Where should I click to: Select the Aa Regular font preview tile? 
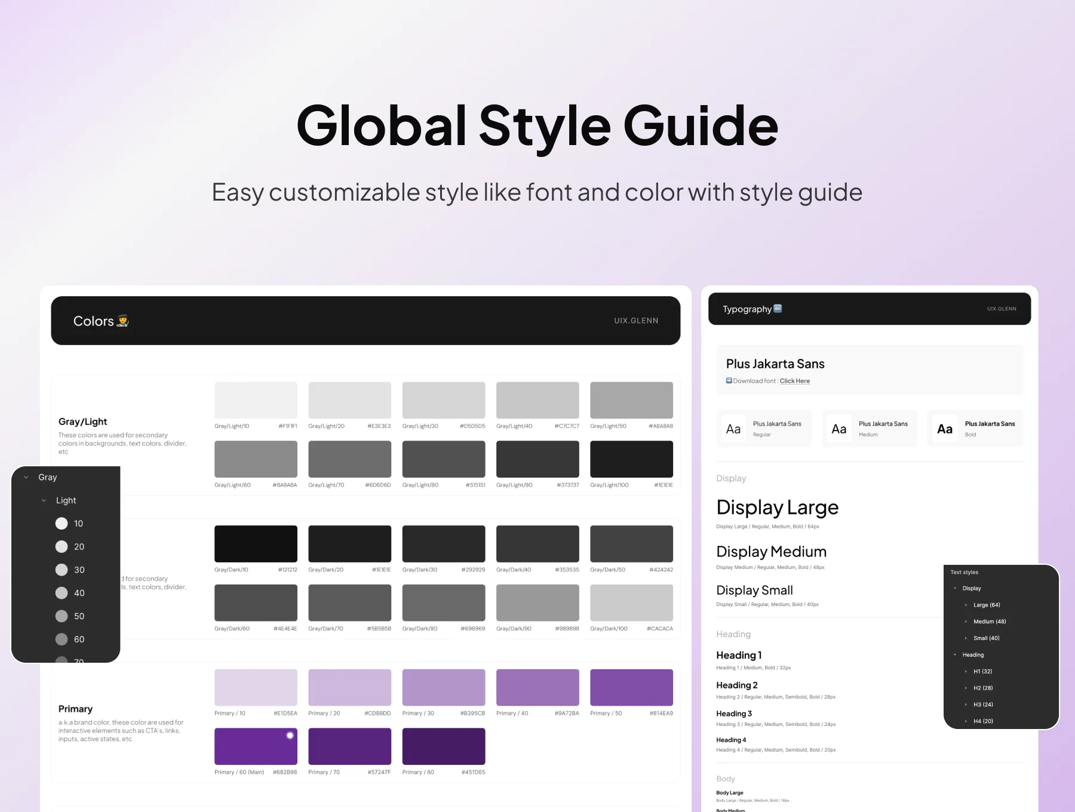(x=764, y=429)
